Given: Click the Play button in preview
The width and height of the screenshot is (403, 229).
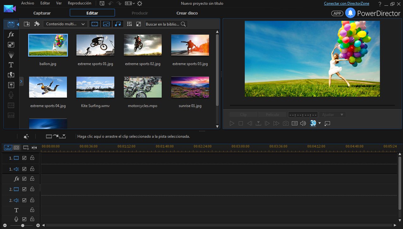Looking at the screenshot, I should click(232, 123).
